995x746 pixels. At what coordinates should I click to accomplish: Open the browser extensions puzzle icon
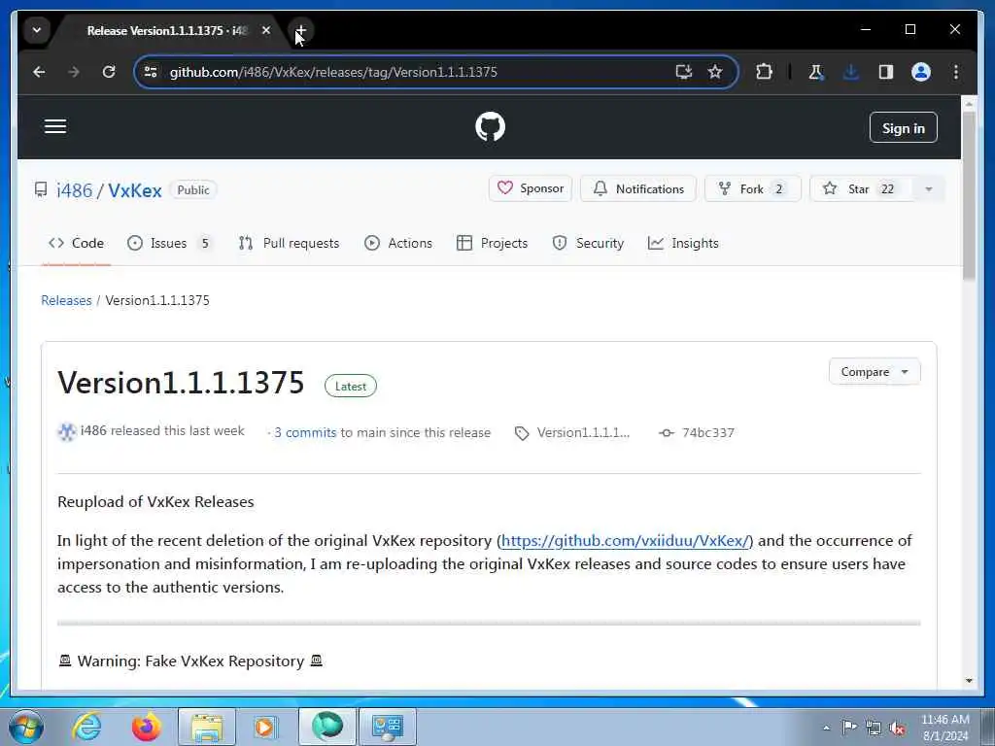tap(764, 72)
